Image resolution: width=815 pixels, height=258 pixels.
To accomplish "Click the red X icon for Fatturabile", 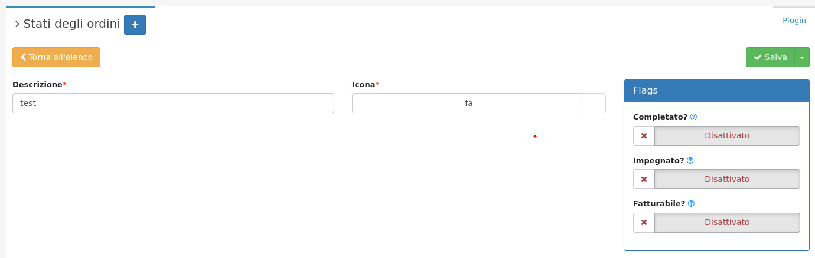I will click(x=644, y=223).
